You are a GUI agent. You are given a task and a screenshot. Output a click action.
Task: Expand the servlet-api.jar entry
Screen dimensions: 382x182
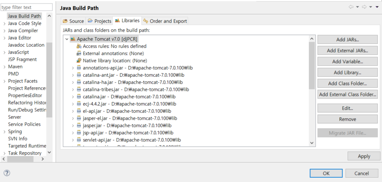[73, 140]
